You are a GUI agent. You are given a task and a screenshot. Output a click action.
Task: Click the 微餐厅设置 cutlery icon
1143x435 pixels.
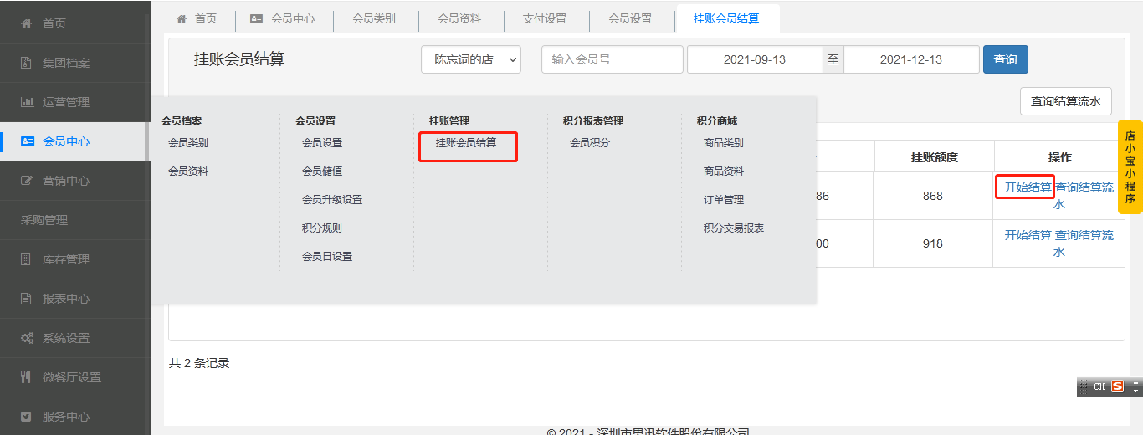[27, 377]
